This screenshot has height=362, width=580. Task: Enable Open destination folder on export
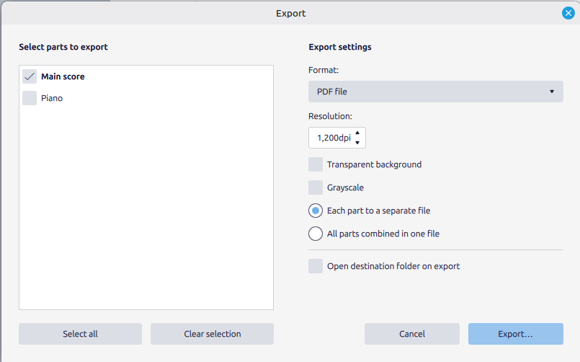(316, 266)
